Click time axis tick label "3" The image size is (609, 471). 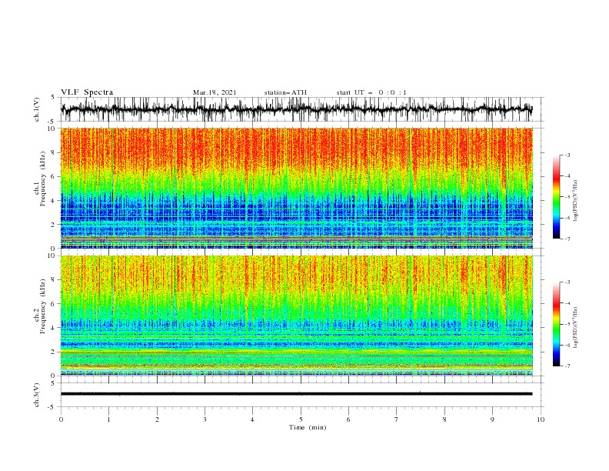click(x=205, y=419)
